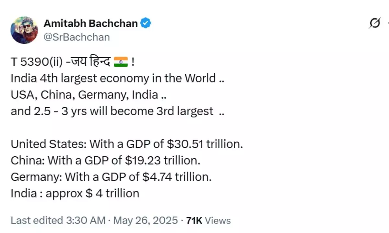
Task: Click the Indian flag emoji
Action: [121, 61]
